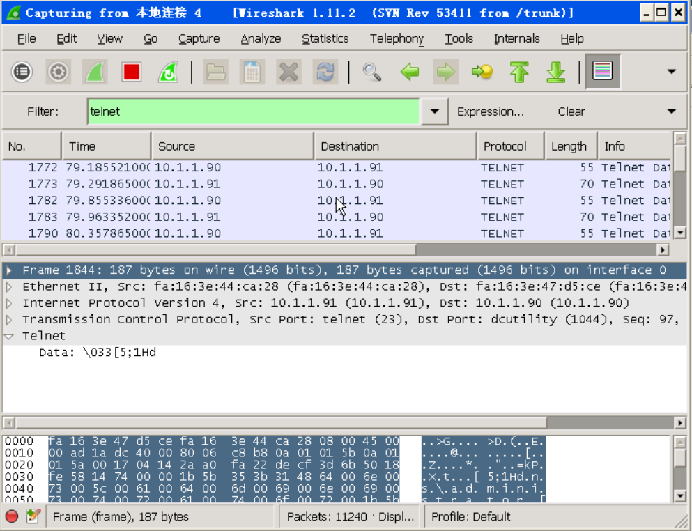This screenshot has height=531, width=692.
Task: Select packet number 1790 row
Action: pos(337,233)
